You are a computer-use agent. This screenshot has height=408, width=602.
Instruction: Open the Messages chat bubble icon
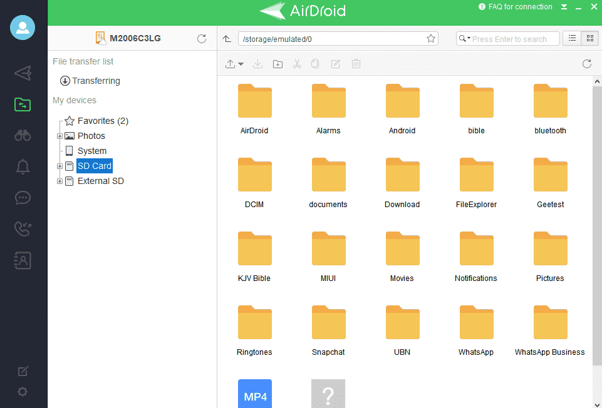point(23,198)
